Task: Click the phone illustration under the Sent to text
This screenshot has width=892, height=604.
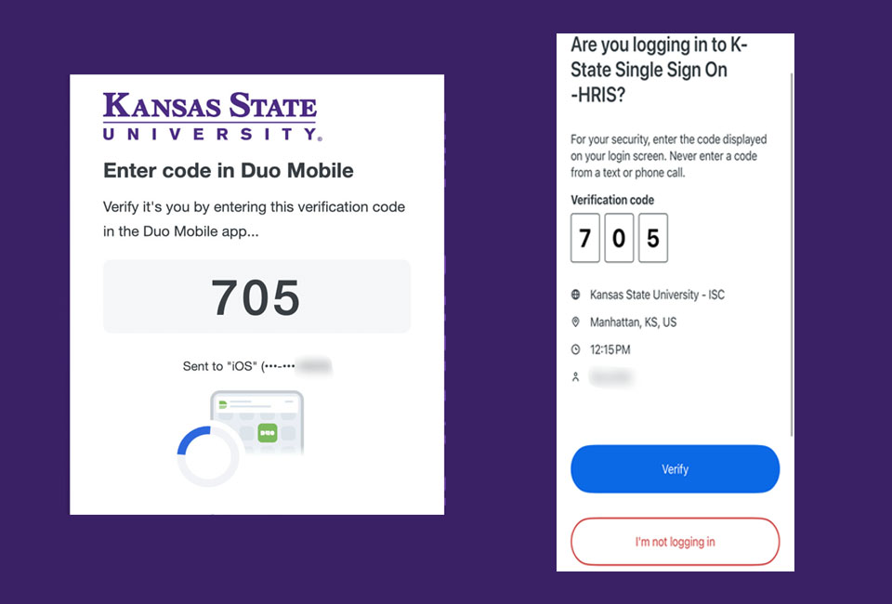Action: tap(257, 427)
